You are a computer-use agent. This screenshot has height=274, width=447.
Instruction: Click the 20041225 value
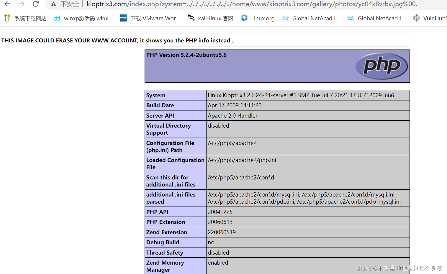pos(220,212)
